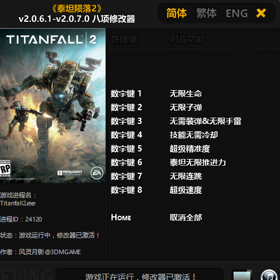
Task: Click the EA logo on the cover art
Action: (x=97, y=173)
